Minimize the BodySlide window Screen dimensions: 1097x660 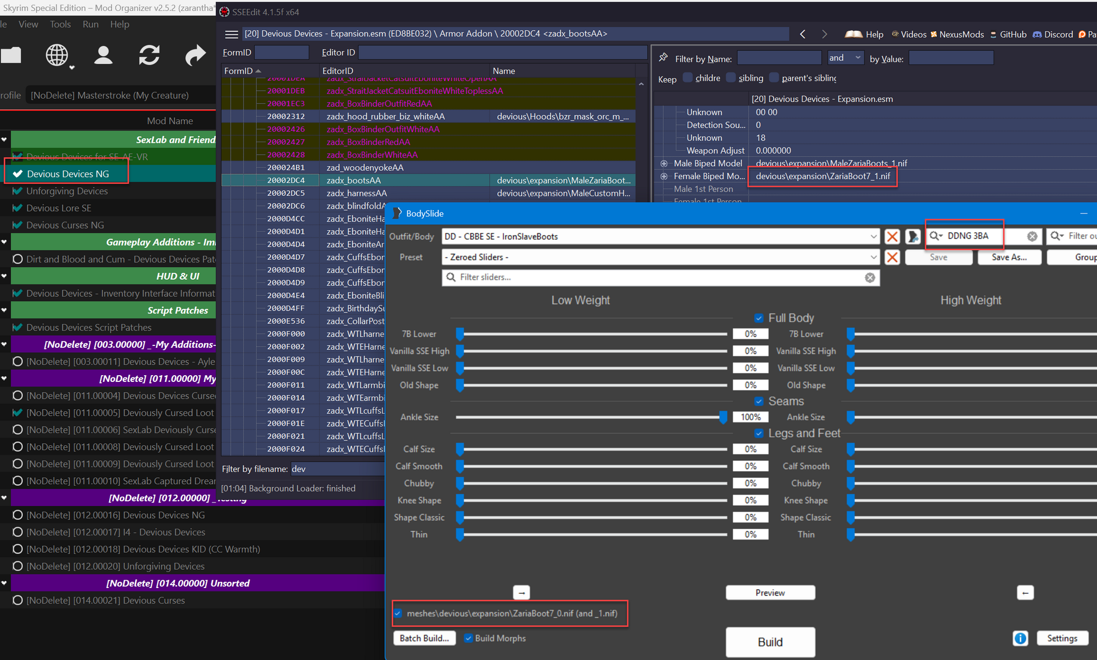(x=1083, y=214)
